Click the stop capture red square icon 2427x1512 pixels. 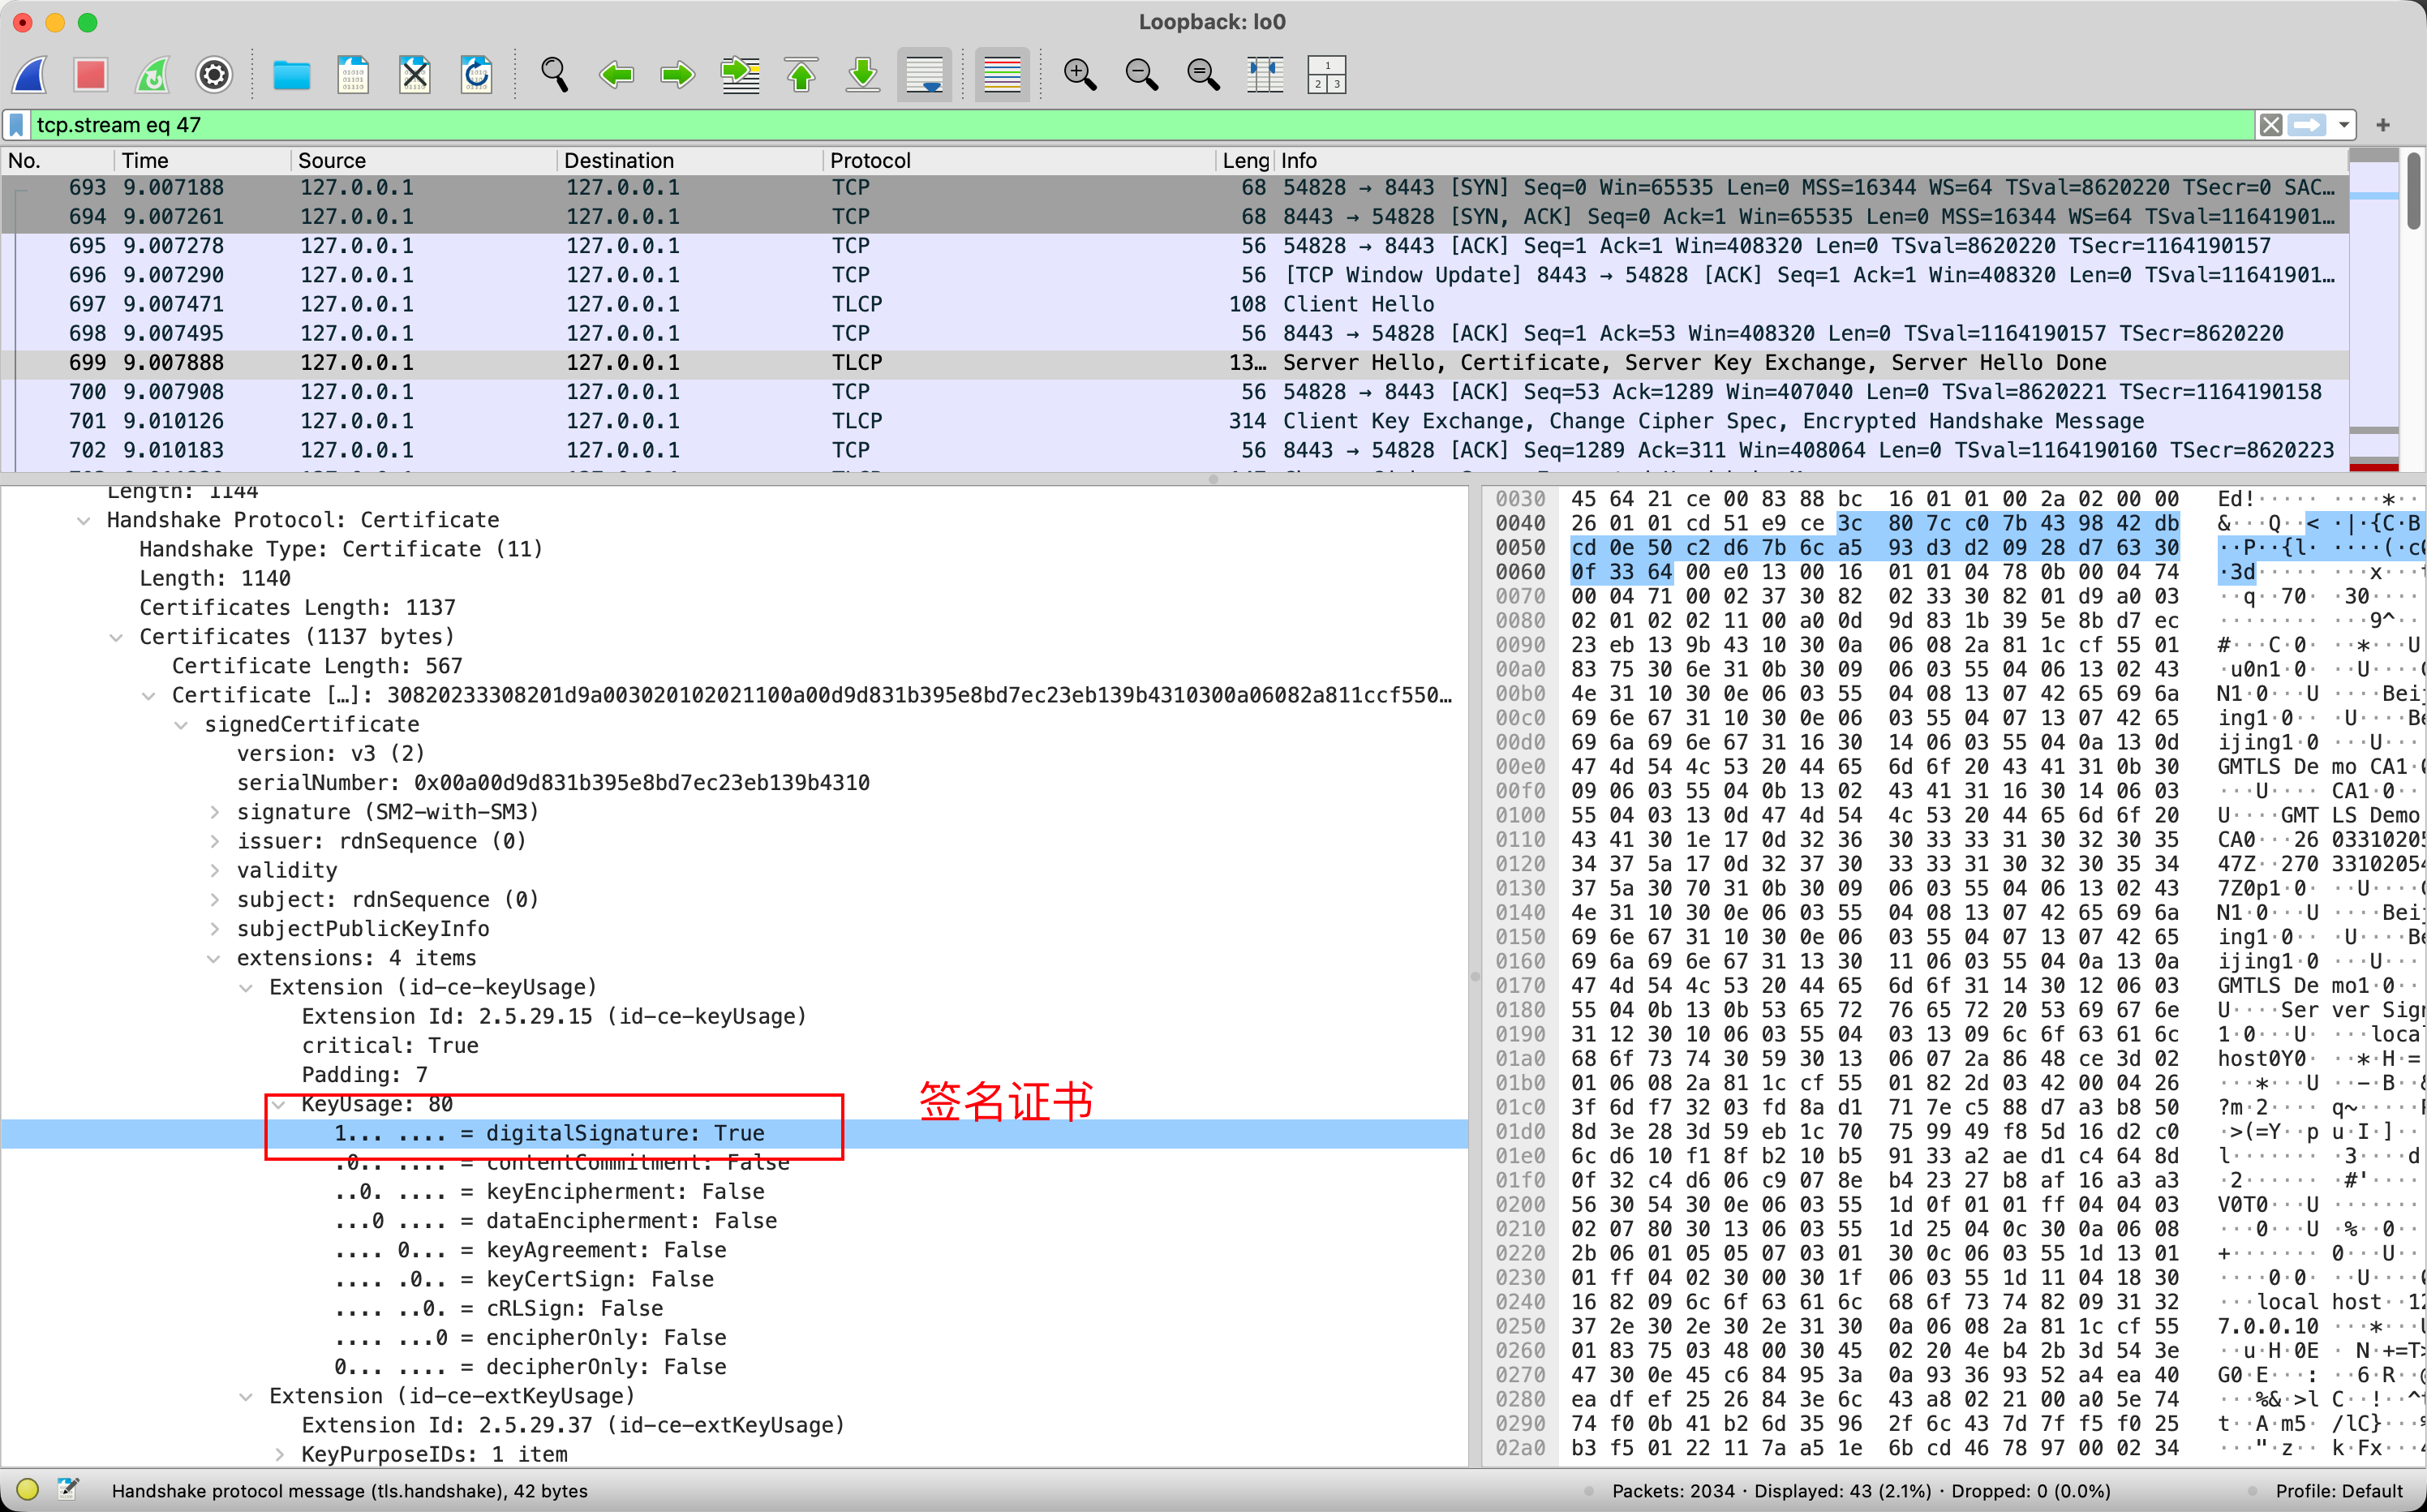(x=90, y=75)
